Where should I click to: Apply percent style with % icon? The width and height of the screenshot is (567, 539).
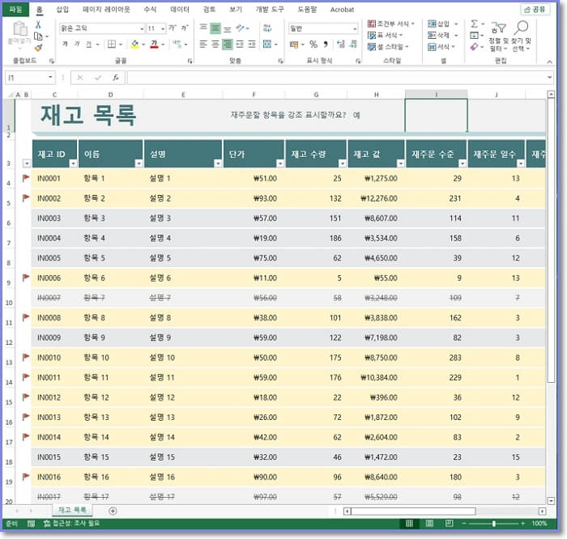point(313,45)
